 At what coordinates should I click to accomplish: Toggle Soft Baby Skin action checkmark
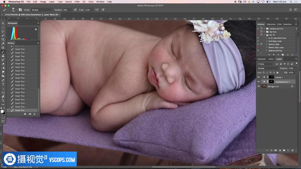coord(258,41)
